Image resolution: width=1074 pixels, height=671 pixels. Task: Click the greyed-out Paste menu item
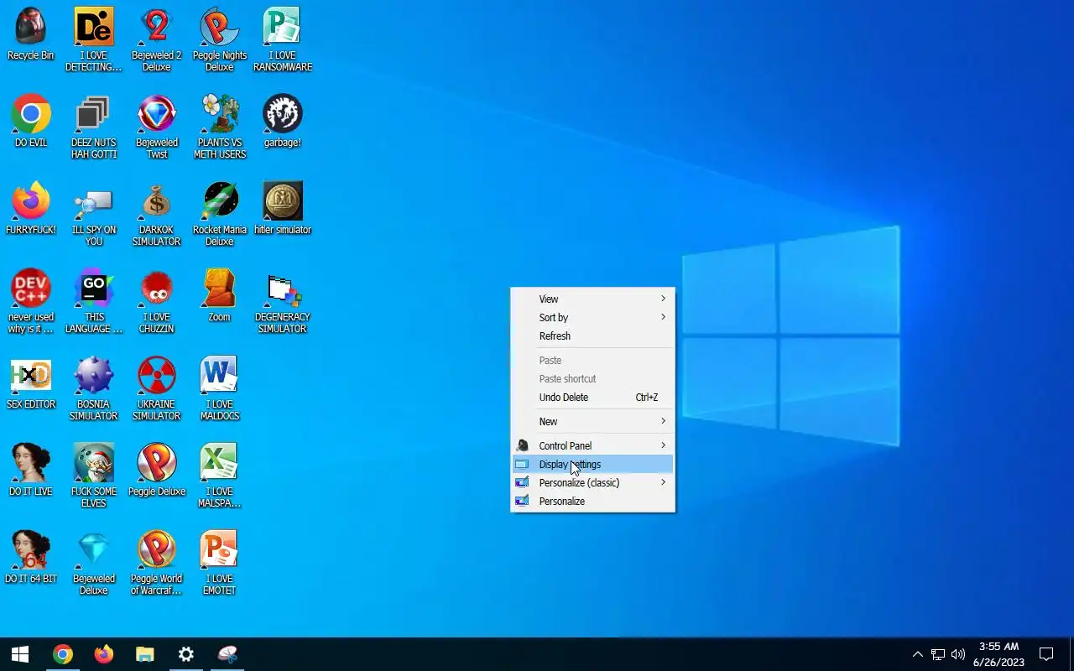(592, 360)
